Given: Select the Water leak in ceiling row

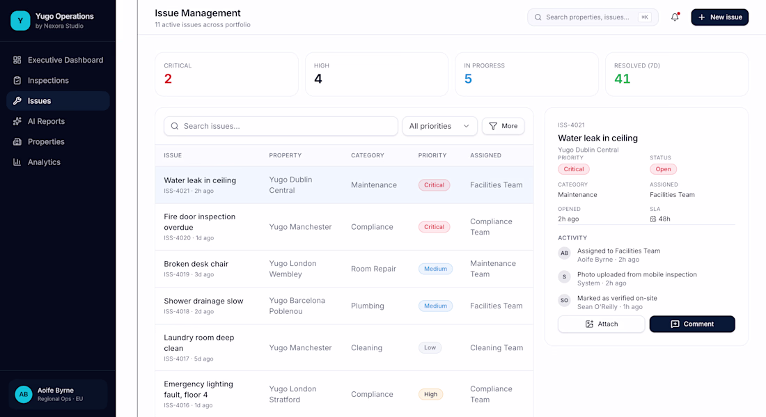Looking at the screenshot, I should pos(345,185).
